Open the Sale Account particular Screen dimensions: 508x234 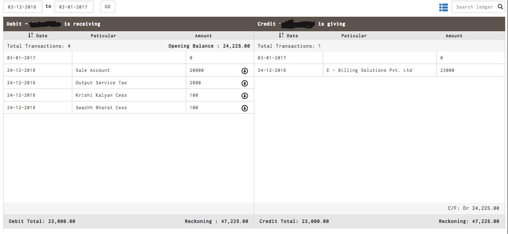tap(93, 70)
